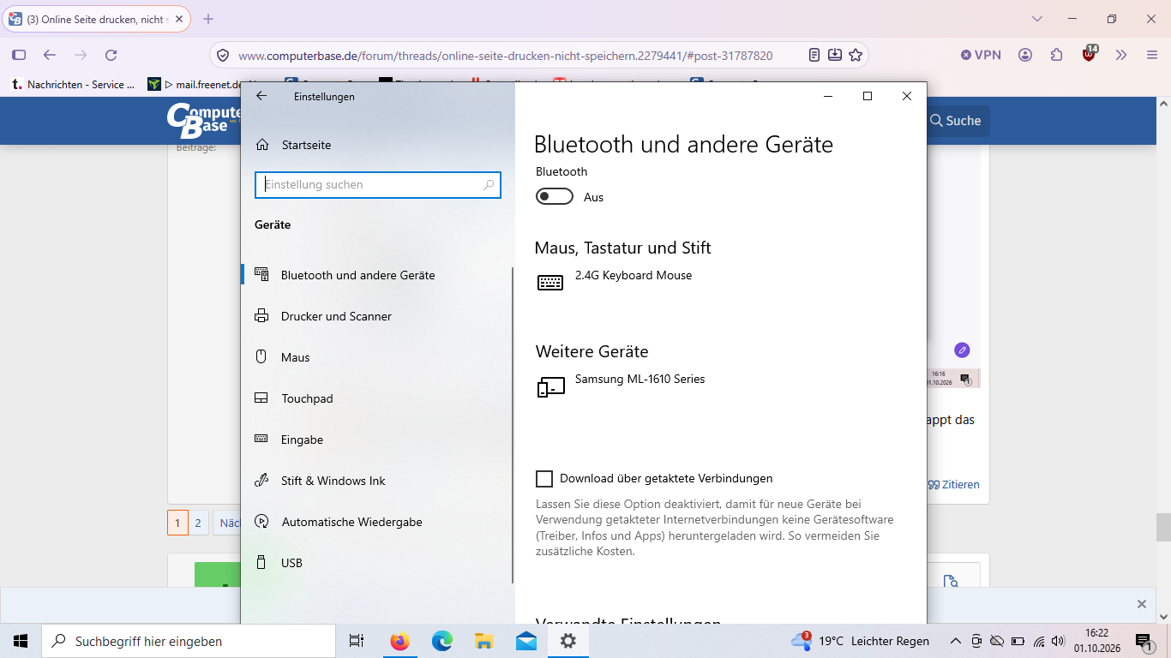Open Drucker und Scanner settings

[x=377, y=316]
